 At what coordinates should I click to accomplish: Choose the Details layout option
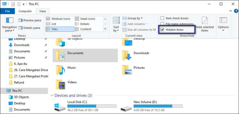85,24
